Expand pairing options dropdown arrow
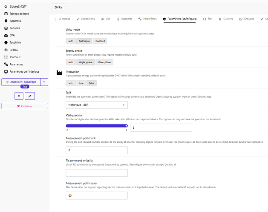Viewport: 268px width, 212px height. coord(44,82)
